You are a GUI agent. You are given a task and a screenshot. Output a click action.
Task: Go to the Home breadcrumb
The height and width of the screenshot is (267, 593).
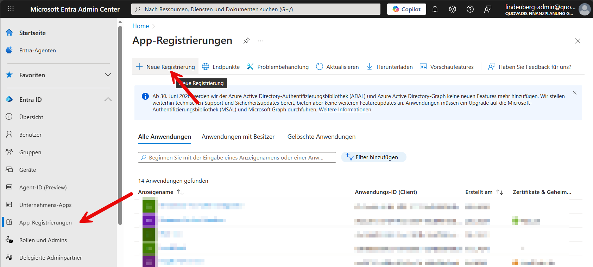point(140,26)
